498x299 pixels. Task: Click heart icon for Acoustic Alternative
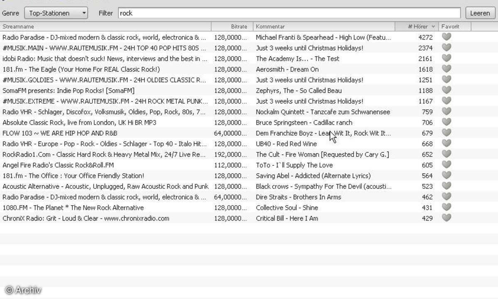coord(446,186)
